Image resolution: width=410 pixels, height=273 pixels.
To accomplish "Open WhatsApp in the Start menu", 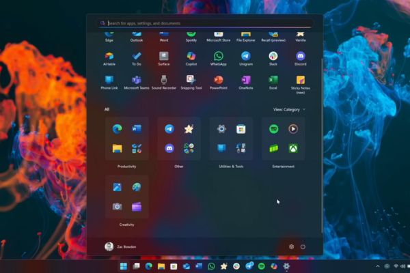I will 219,59.
